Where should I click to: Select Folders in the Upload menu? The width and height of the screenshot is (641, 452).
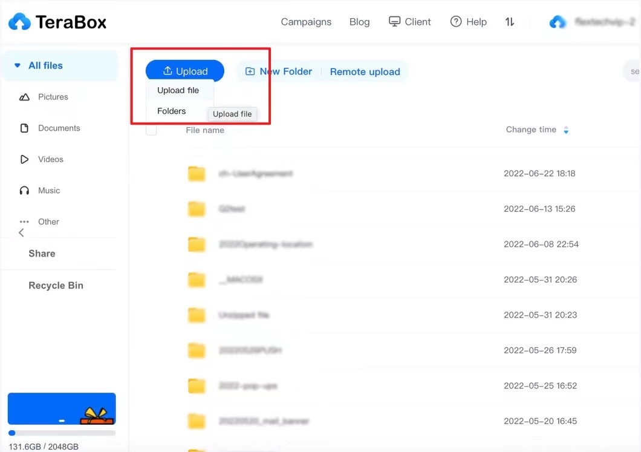point(171,111)
